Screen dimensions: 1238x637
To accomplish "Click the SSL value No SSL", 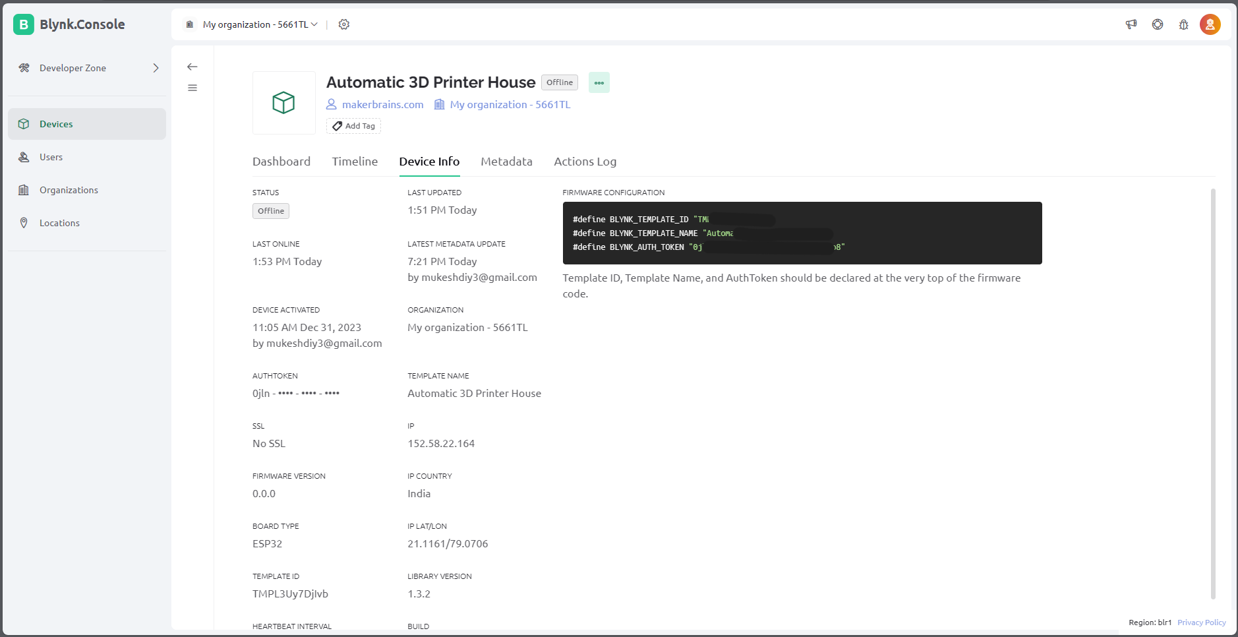I will pyautogui.click(x=269, y=443).
